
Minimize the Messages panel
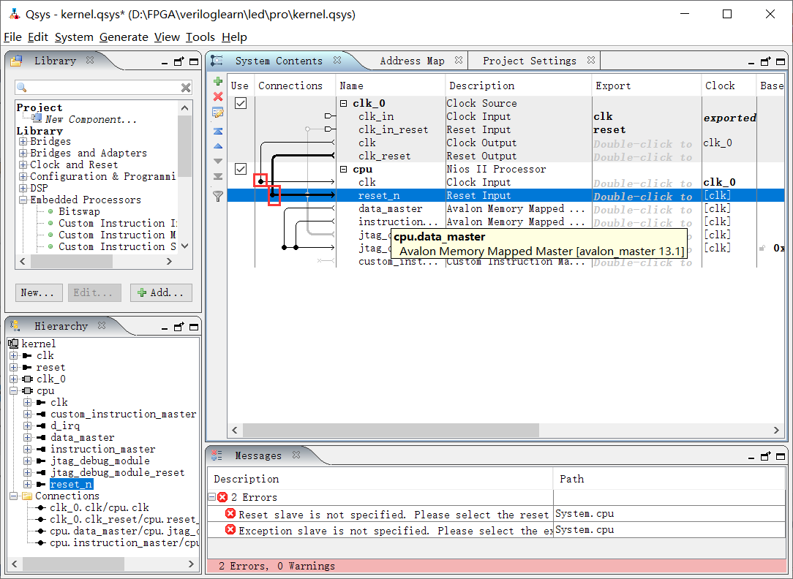pos(751,457)
